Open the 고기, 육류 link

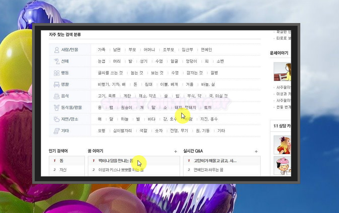107,96
